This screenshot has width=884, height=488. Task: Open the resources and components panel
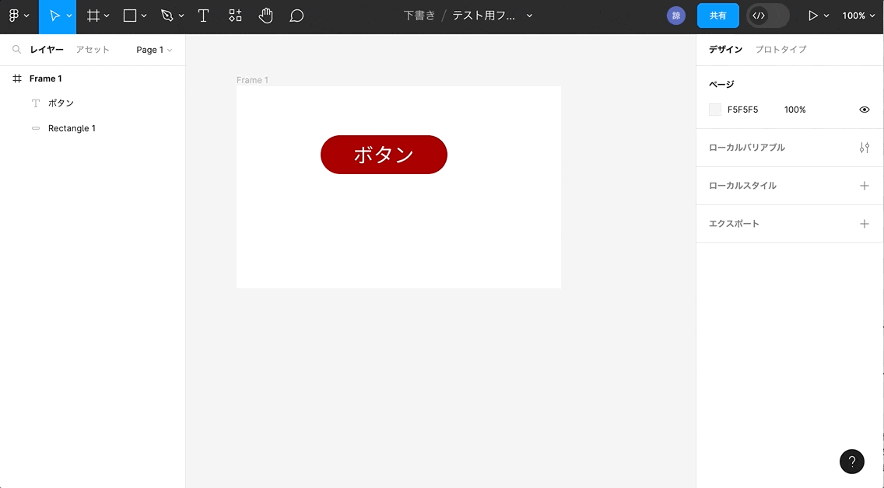[234, 16]
